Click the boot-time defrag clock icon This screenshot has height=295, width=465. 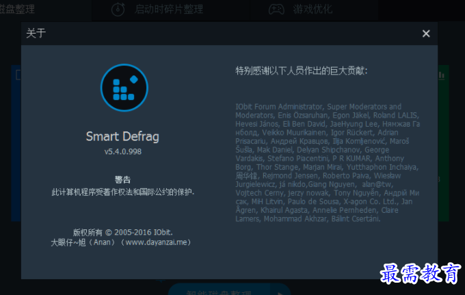tap(118, 9)
